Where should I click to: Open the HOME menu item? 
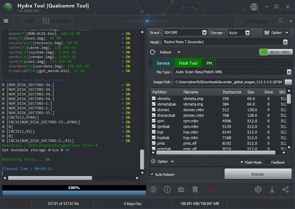pos(29,21)
